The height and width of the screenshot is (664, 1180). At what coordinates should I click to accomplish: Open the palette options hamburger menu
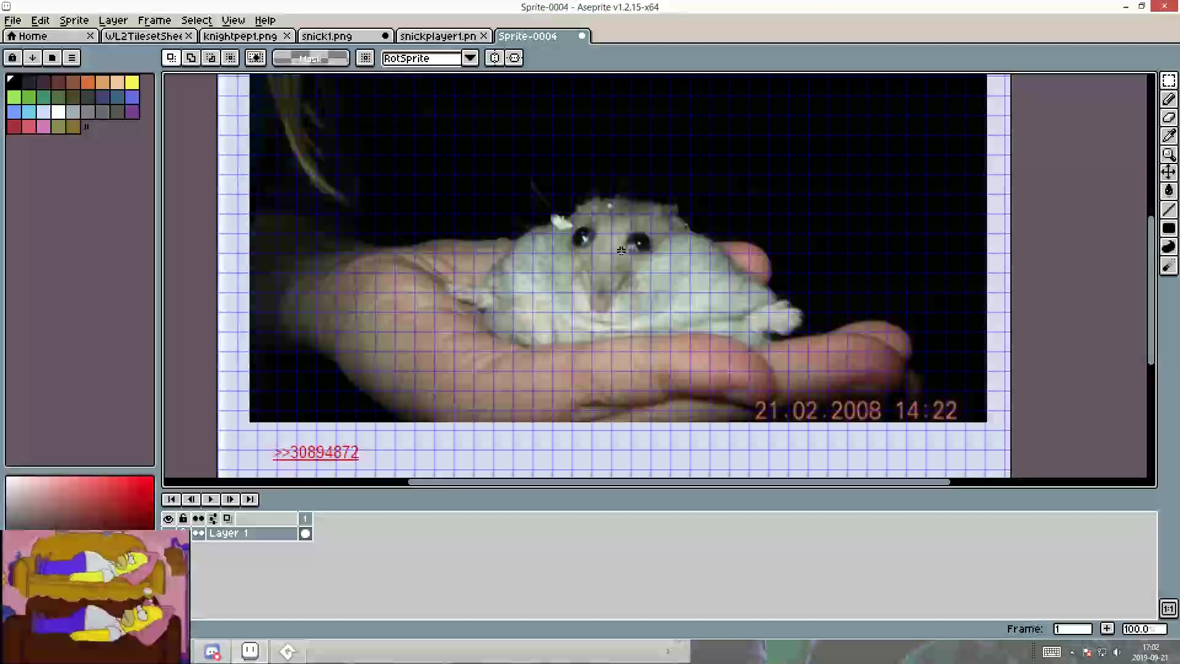71,58
